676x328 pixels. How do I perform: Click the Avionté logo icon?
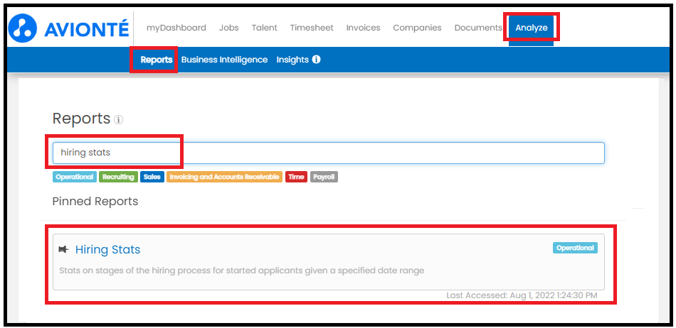23,27
